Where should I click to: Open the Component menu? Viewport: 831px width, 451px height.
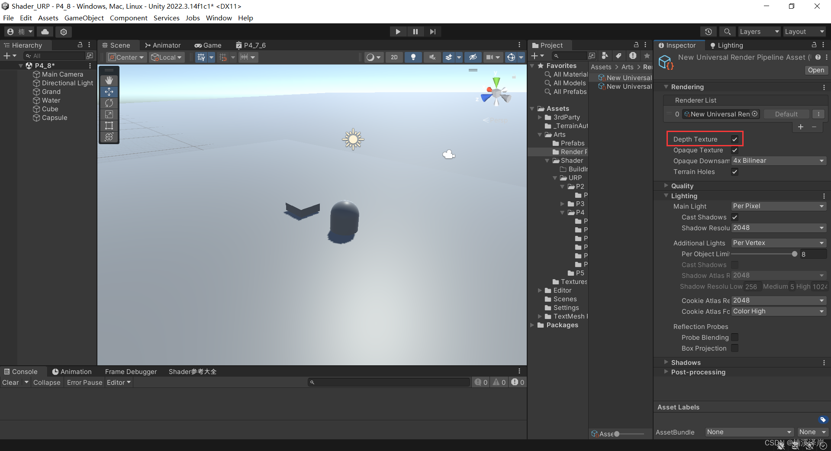(129, 18)
